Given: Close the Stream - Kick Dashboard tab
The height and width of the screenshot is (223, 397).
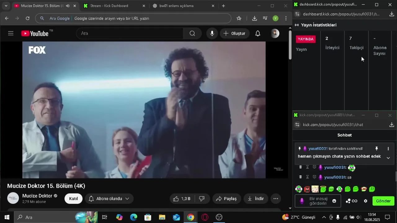Looking at the screenshot, I should pyautogui.click(x=144, y=6).
